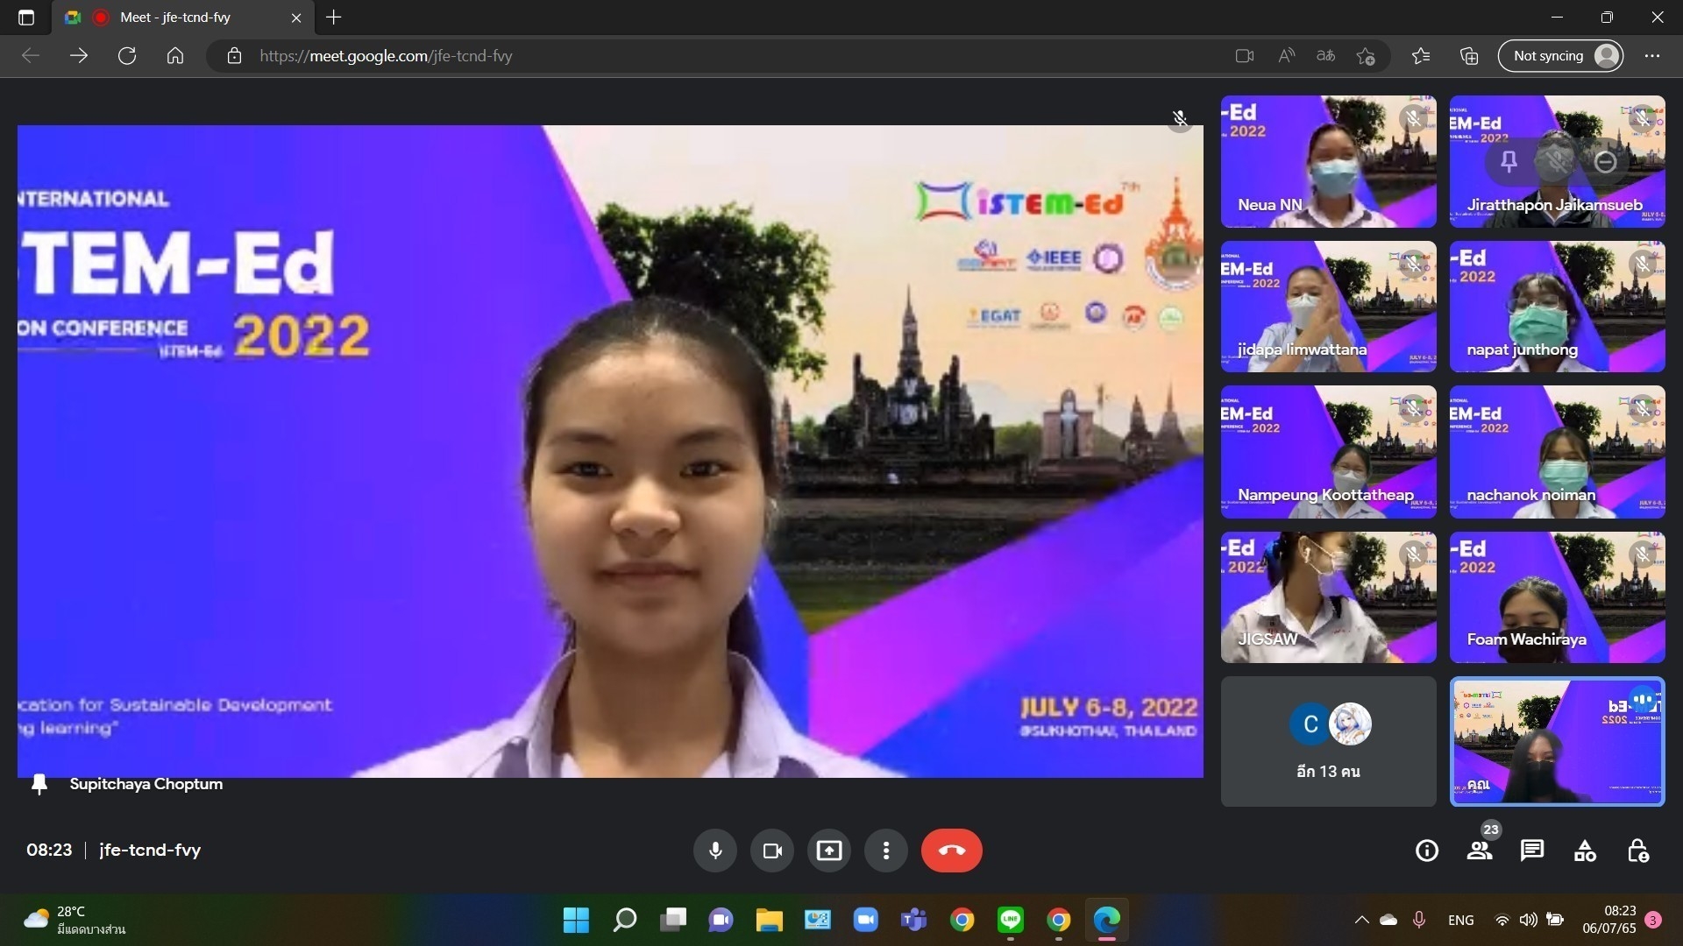
Task: Toggle the camera in Meet controls
Action: (x=772, y=851)
